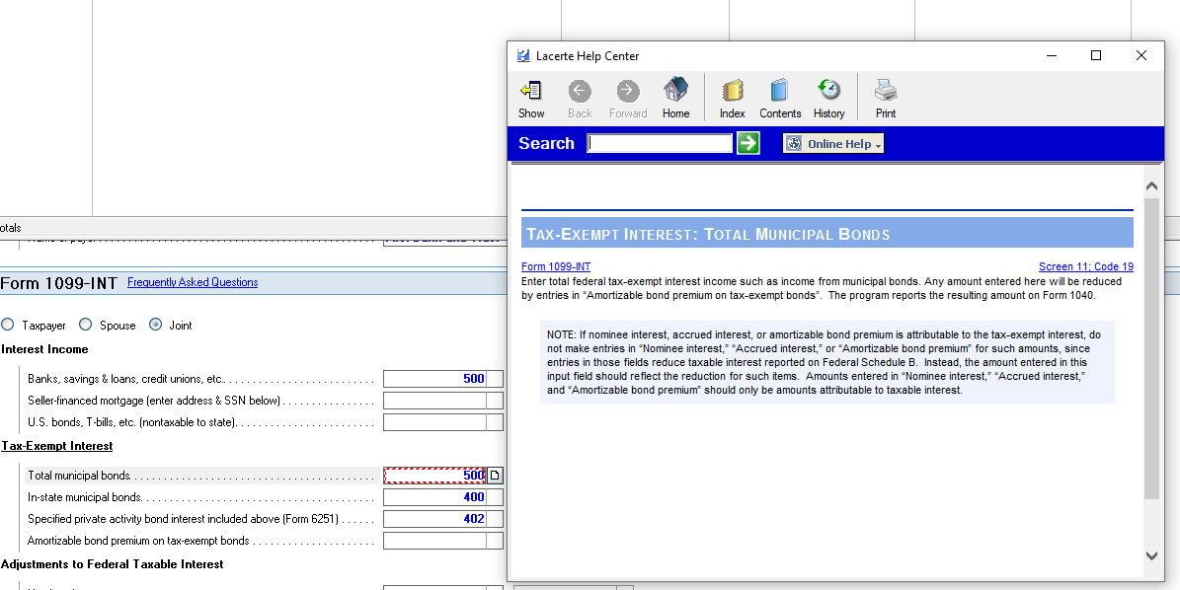Click the Specified private activity bond interest field
The width and height of the screenshot is (1180, 590).
click(x=434, y=519)
